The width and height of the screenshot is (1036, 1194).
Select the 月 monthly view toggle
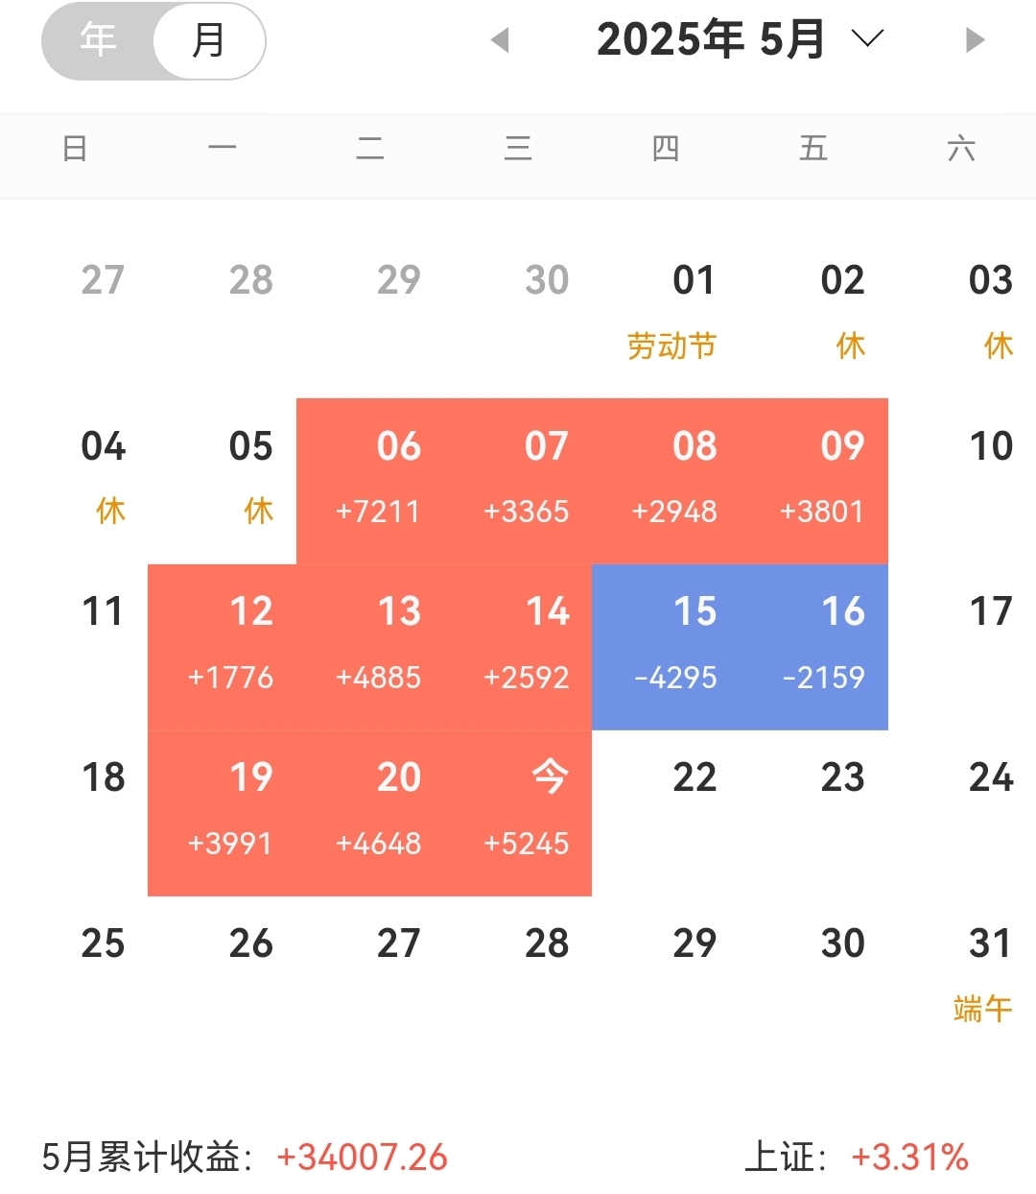coord(208,40)
